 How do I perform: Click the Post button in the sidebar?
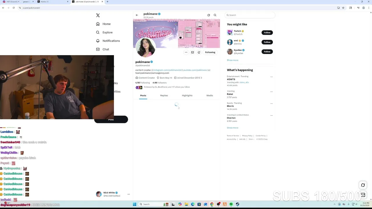(111, 120)
